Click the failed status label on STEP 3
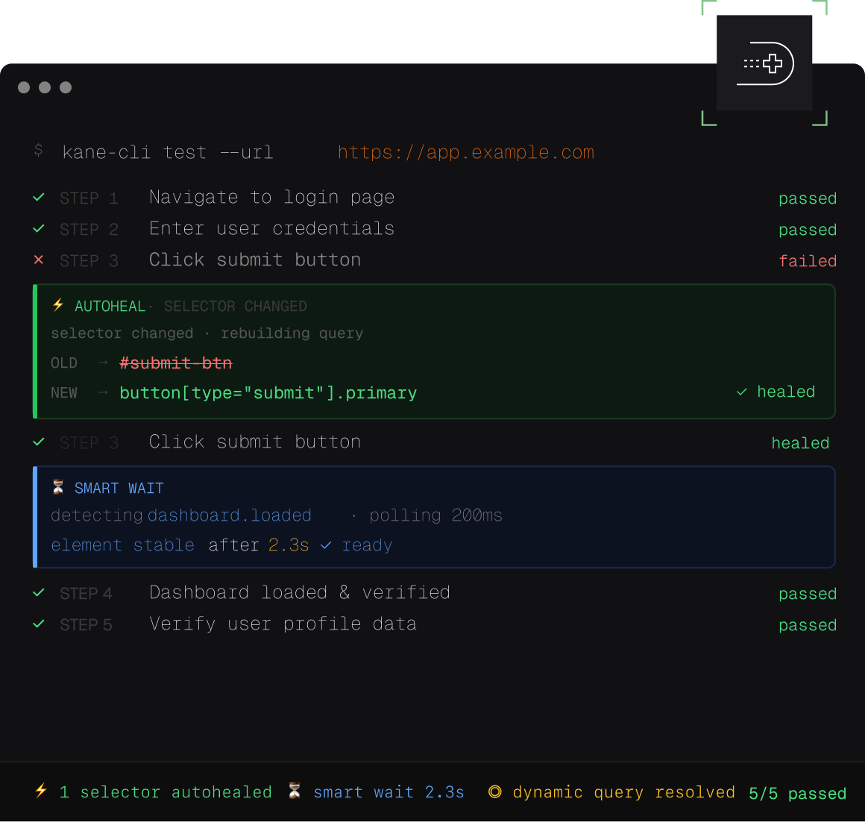The height and width of the screenshot is (822, 865). (x=808, y=260)
